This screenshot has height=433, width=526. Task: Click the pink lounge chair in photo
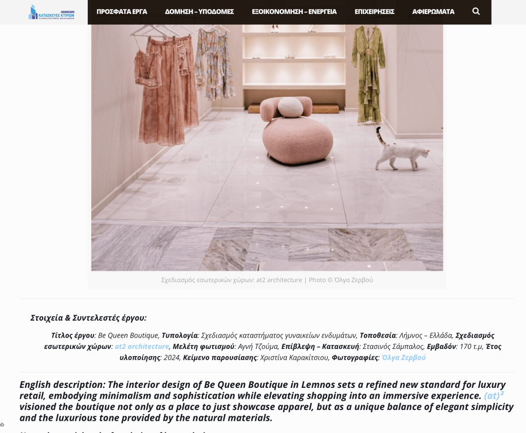[x=296, y=130]
